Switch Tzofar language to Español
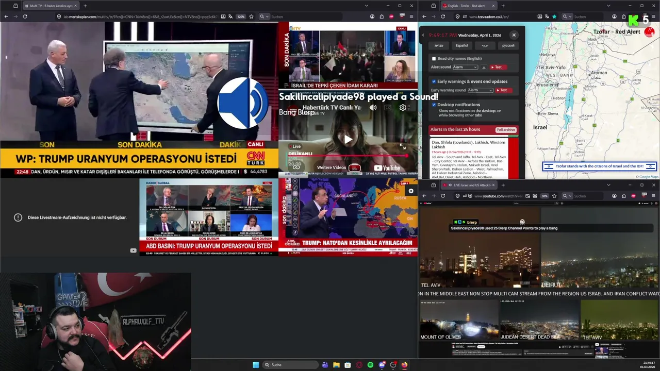Viewport: 660px width, 371px height. pos(462,45)
